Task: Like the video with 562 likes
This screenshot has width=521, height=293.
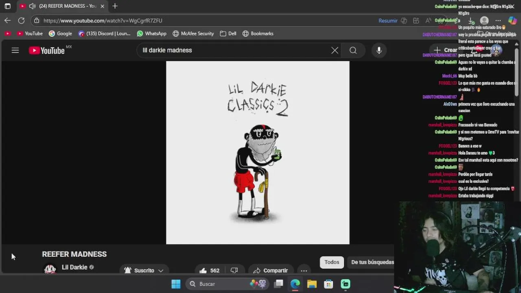Action: tap(210, 270)
